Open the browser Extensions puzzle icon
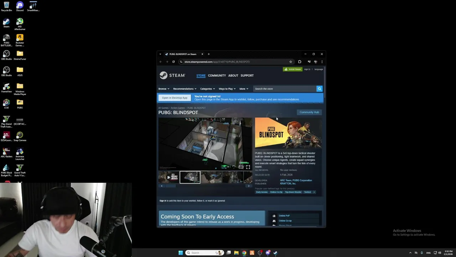The width and height of the screenshot is (456, 257). click(300, 62)
